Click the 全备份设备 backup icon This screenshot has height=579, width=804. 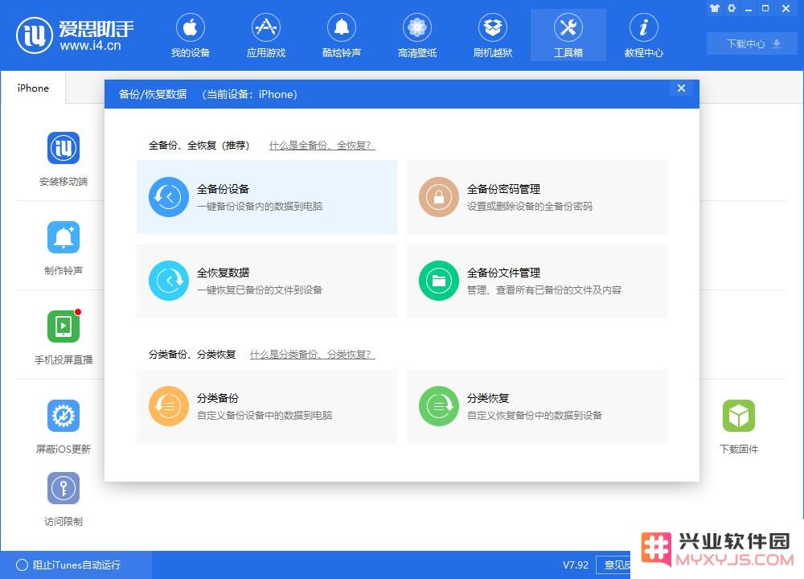tap(169, 197)
